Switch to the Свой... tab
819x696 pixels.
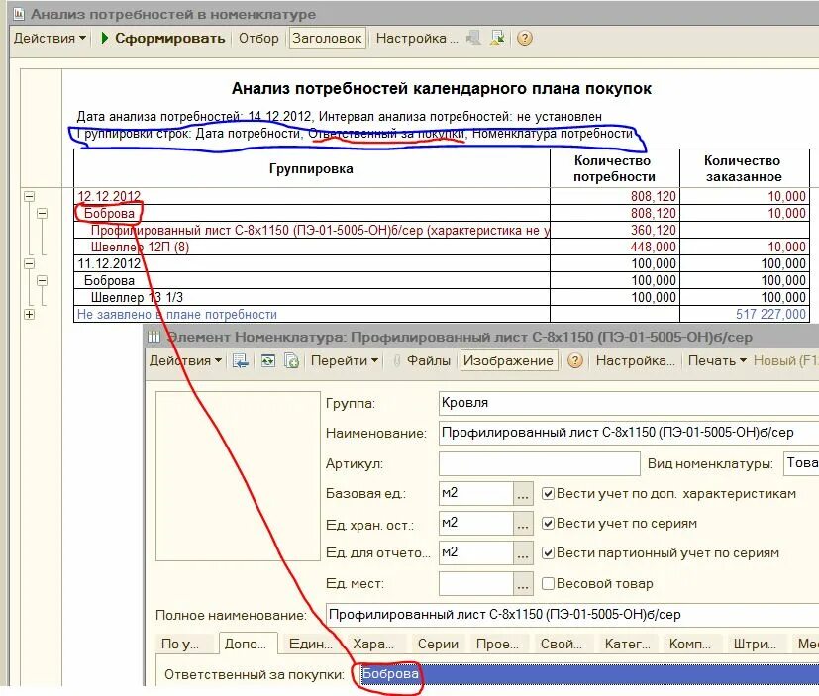(x=563, y=645)
